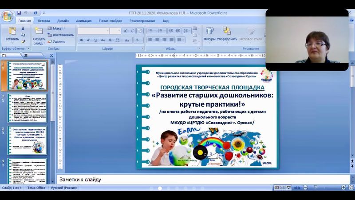355x200 pixels.
Task: Open the line spacing menu
Action: click(x=186, y=31)
